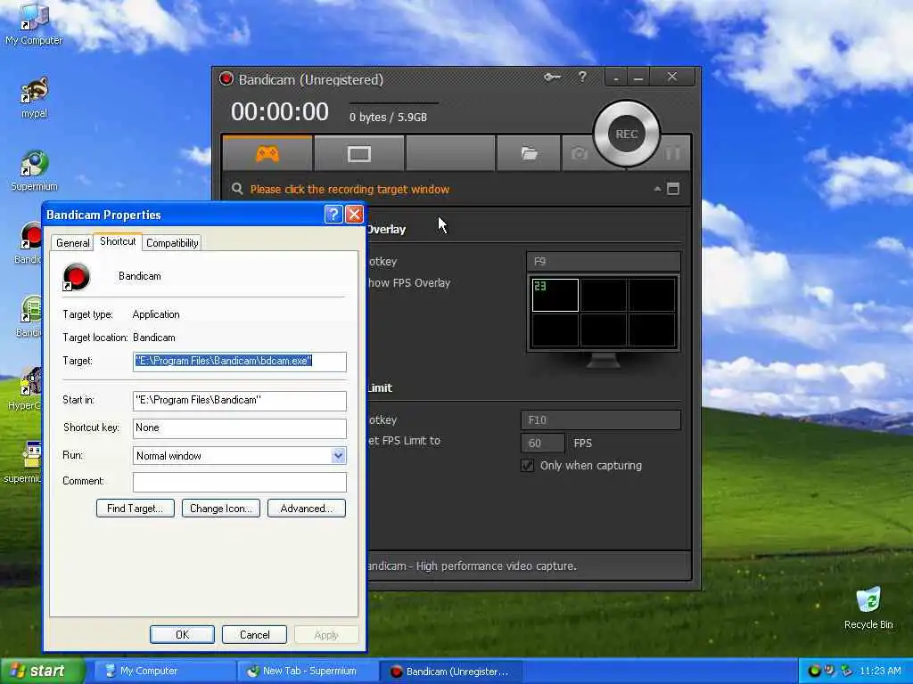Viewport: 913px width, 684px height.
Task: Click the 'Please click the recording target window' text
Action: pos(350,189)
